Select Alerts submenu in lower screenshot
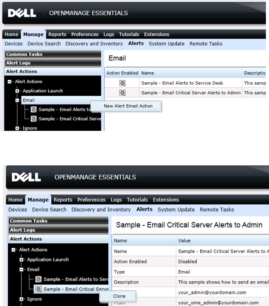Viewport: 269px width, 306px height. tap(144, 209)
